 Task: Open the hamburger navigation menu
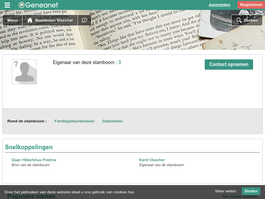(7, 5)
